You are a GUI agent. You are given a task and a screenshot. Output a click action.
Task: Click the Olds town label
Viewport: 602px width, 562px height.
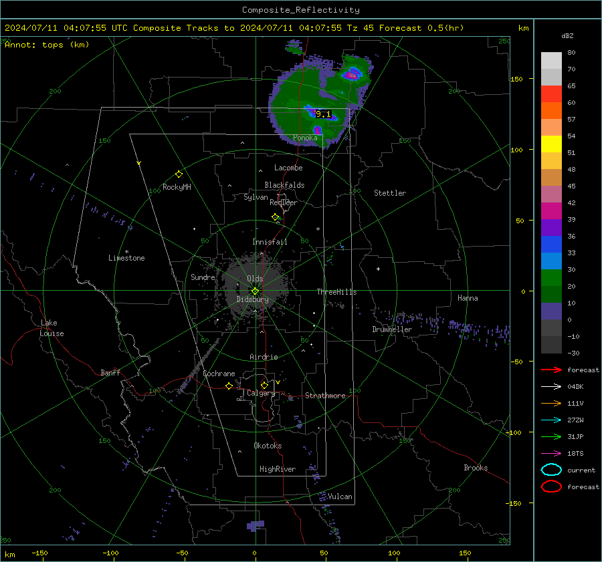coord(255,279)
